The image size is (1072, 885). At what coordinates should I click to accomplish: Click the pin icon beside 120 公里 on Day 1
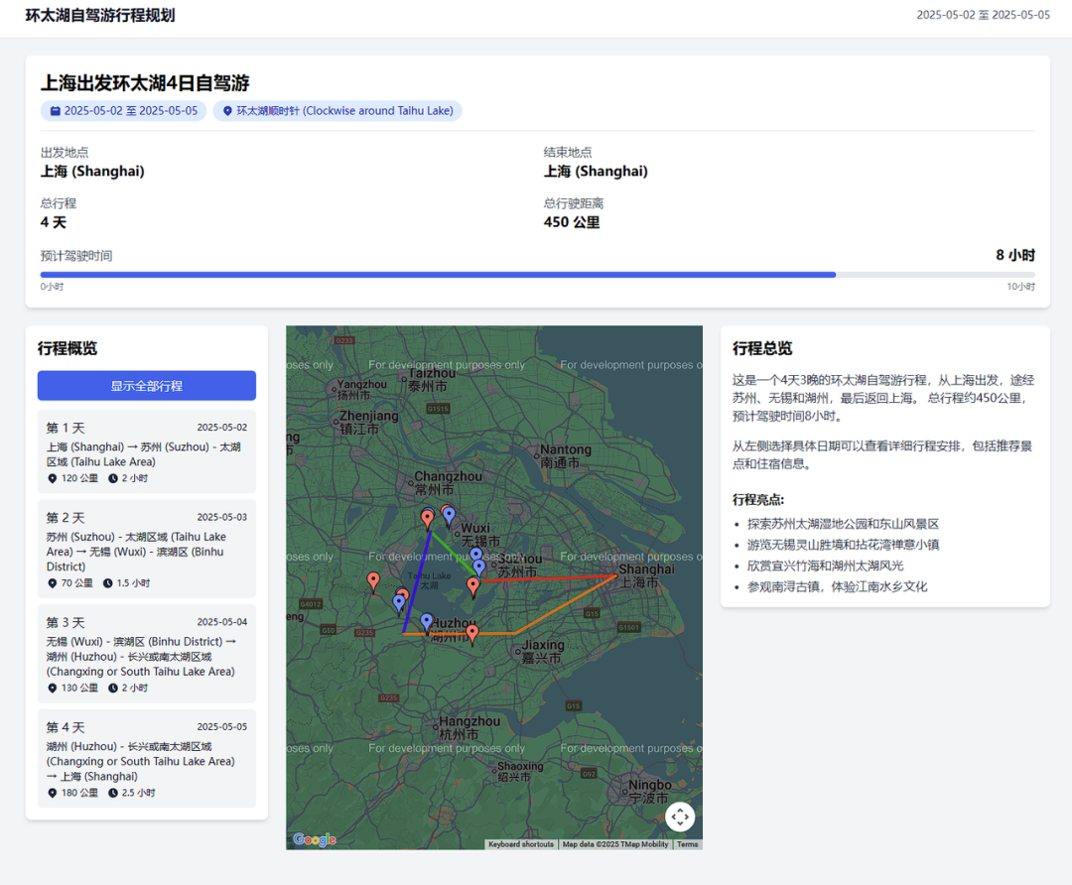pos(51,477)
